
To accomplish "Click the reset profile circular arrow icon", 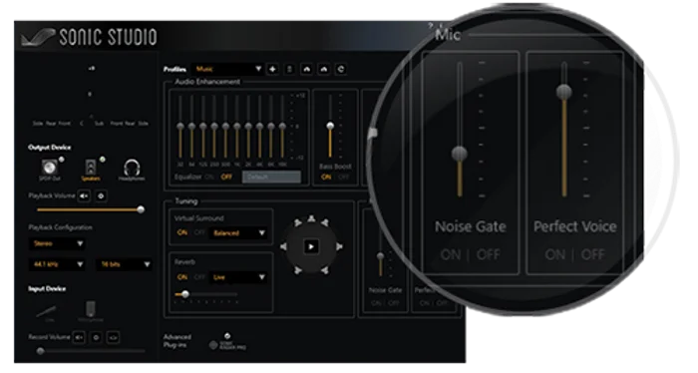I will click(341, 69).
